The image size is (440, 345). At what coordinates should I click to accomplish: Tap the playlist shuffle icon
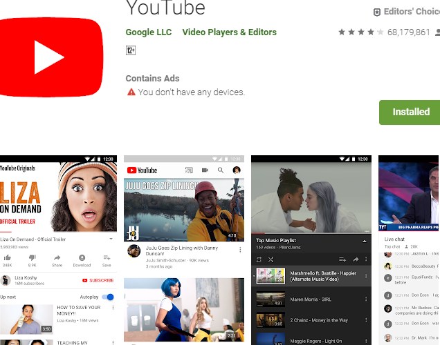[271, 259]
